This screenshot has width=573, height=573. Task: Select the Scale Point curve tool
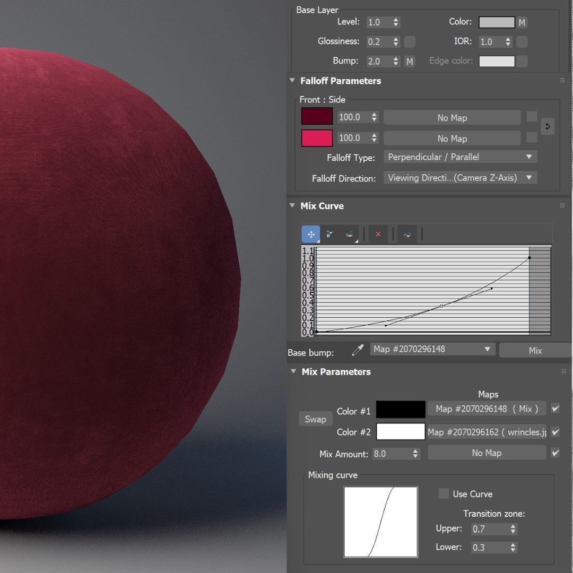point(329,233)
